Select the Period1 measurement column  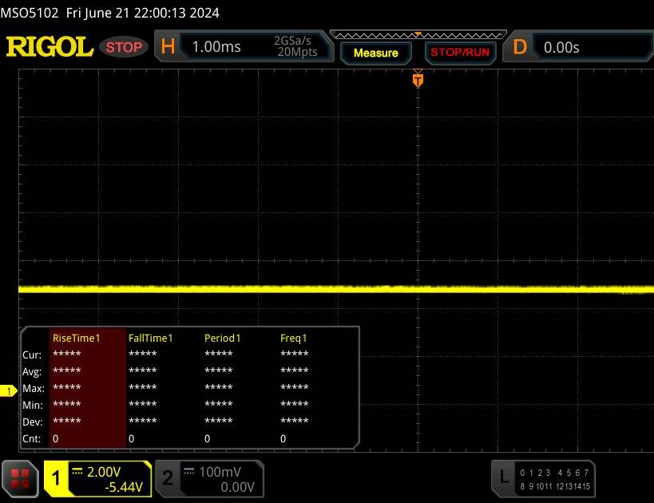tap(240, 388)
